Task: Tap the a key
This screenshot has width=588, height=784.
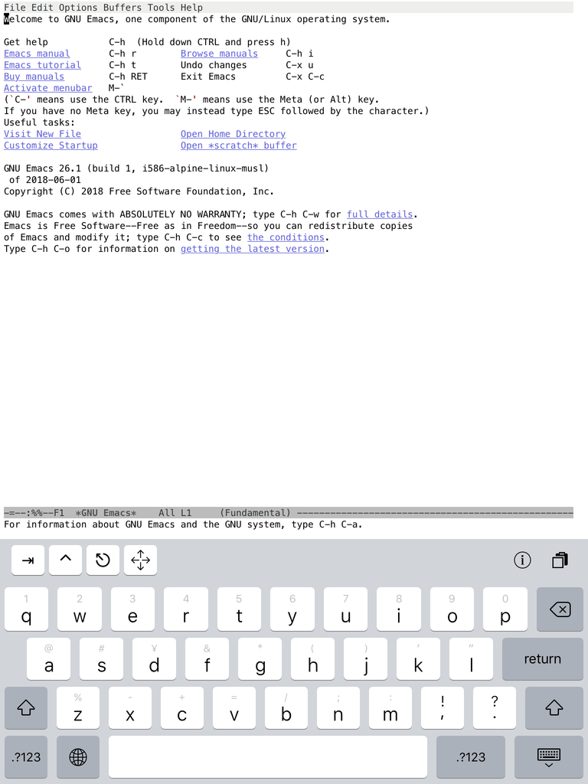Action: (x=48, y=659)
